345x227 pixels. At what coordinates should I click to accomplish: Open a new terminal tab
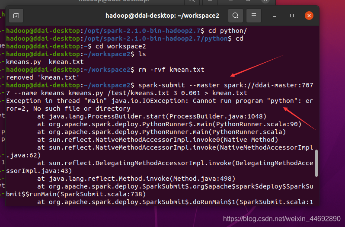pos(16,16)
